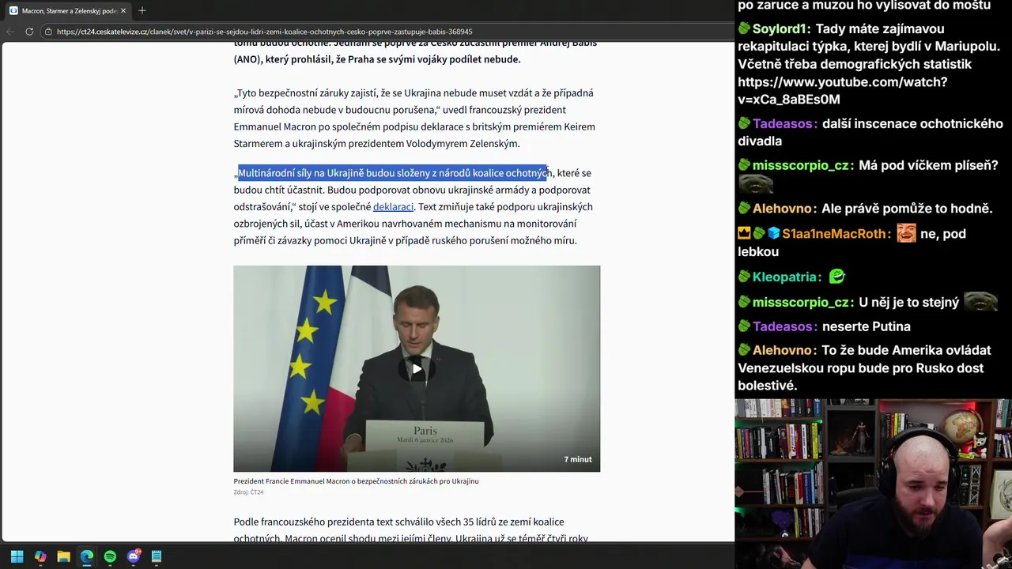Activate Microsoft Edge in the taskbar
This screenshot has width=1012, height=569.
click(87, 556)
